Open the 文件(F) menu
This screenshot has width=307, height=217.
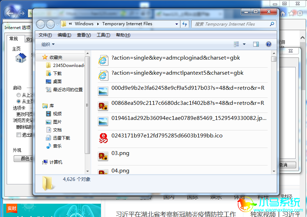[x=45, y=35]
